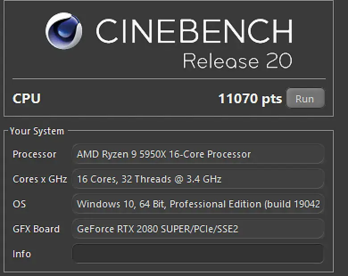
Task: Click the OS row label
Action: coord(19,204)
